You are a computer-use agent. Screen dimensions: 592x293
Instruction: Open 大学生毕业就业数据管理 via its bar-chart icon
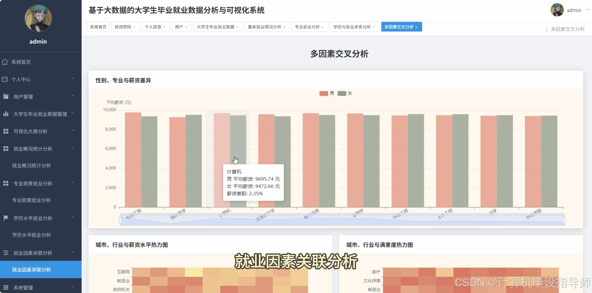(5, 114)
